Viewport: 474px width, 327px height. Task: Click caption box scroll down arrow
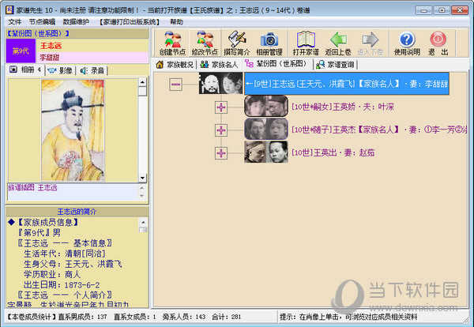coord(142,196)
